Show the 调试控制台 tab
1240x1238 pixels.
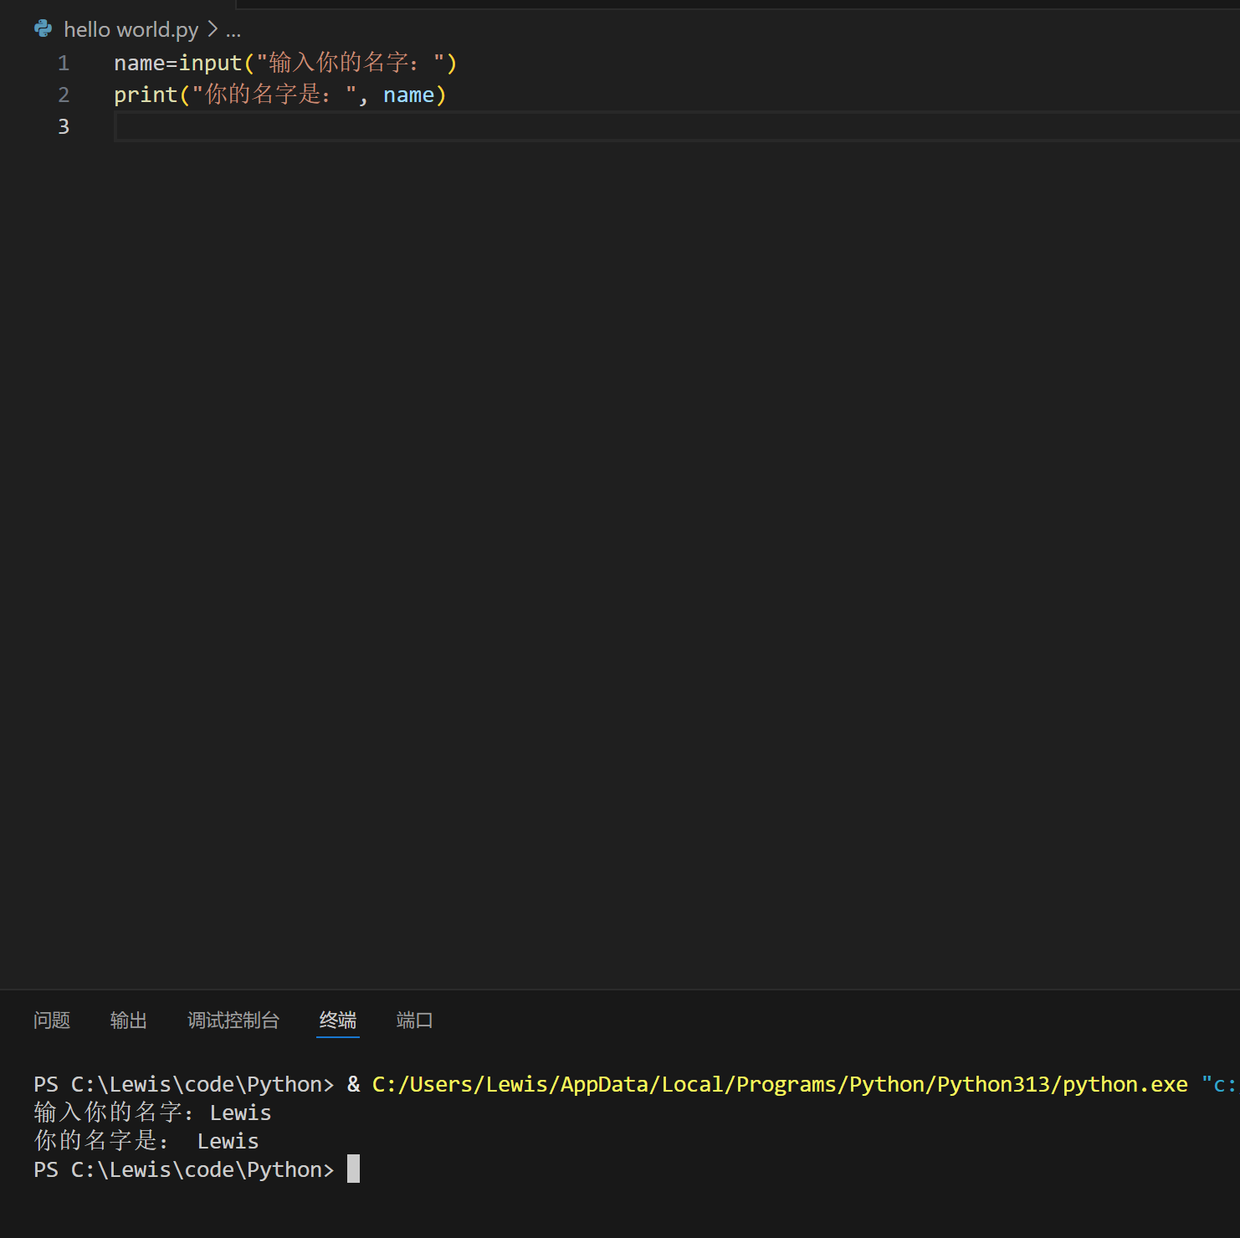click(233, 1021)
